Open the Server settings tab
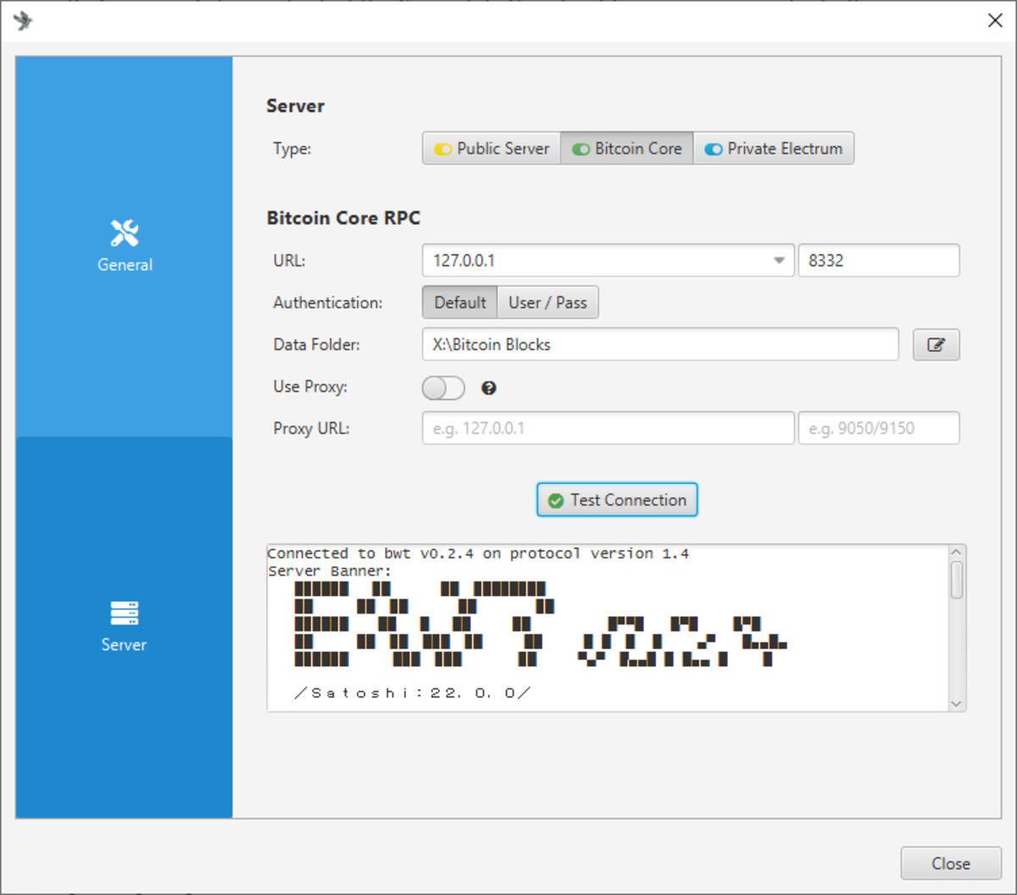 [124, 627]
